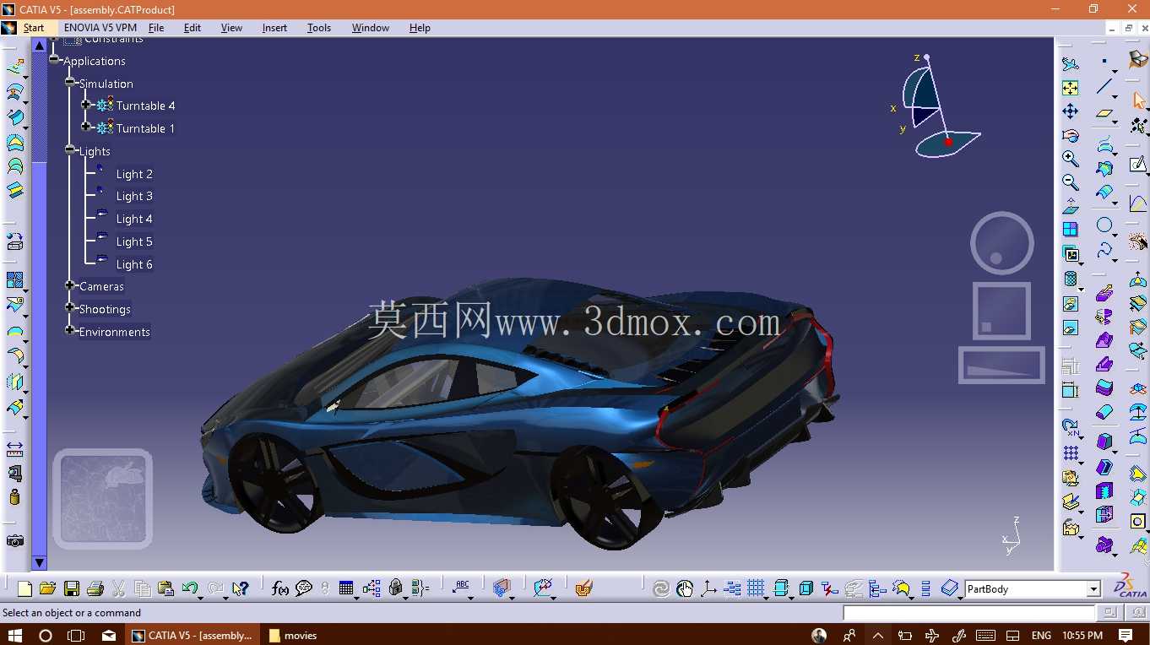Select the Line tool in right toolbar
1150x645 pixels.
(x=1104, y=86)
